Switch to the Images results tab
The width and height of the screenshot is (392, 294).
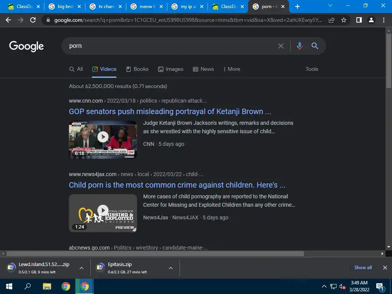[x=171, y=69]
